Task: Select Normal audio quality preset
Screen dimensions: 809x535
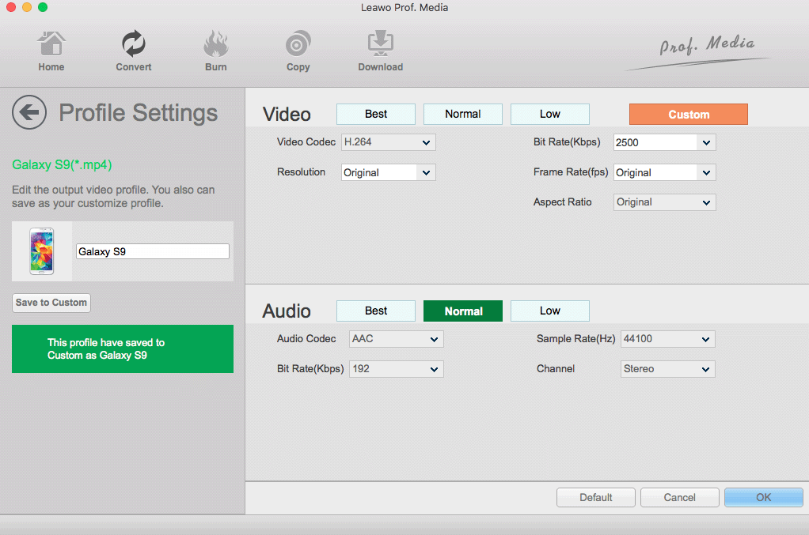Action: click(463, 311)
